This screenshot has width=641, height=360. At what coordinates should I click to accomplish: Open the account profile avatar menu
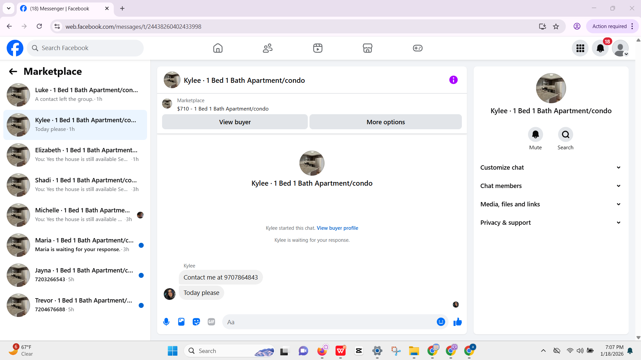tap(620, 48)
